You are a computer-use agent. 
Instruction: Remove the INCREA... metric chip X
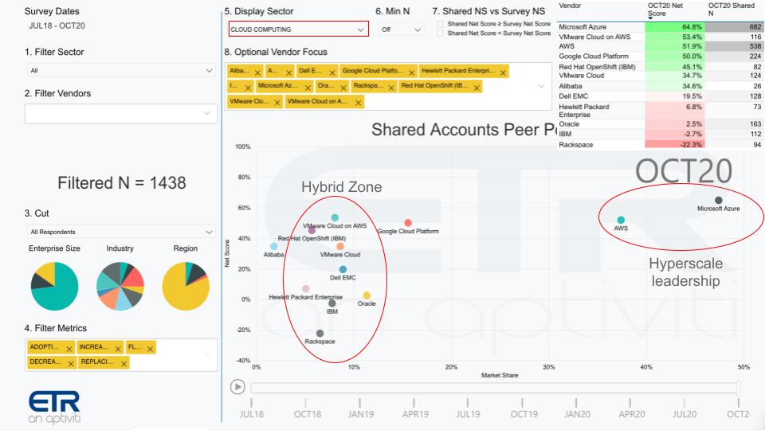[x=118, y=349]
